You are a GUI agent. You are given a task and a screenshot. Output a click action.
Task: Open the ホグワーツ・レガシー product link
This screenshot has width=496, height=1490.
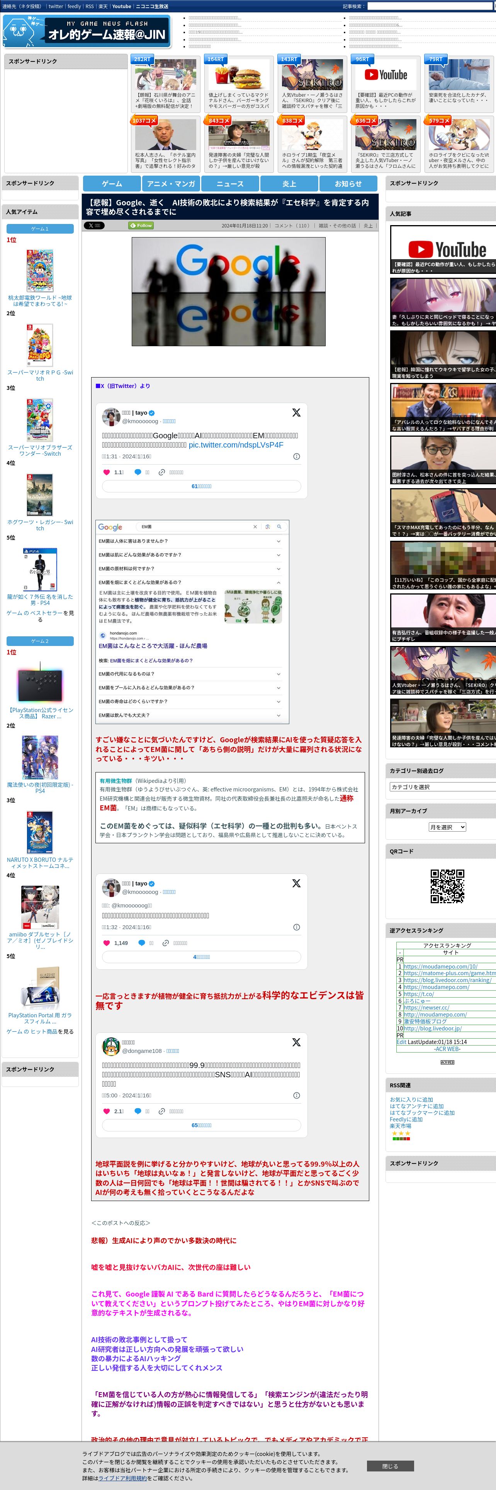[x=40, y=525]
